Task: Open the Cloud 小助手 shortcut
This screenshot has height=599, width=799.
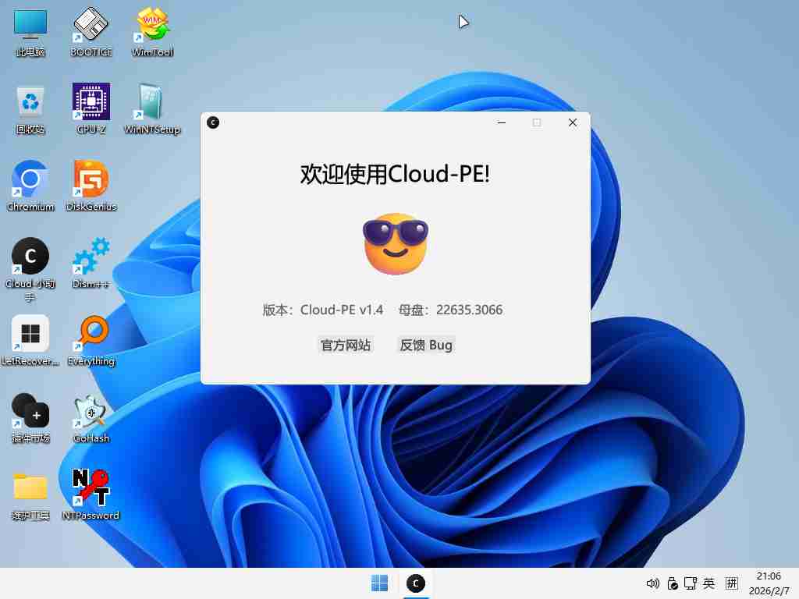Action: (x=30, y=257)
